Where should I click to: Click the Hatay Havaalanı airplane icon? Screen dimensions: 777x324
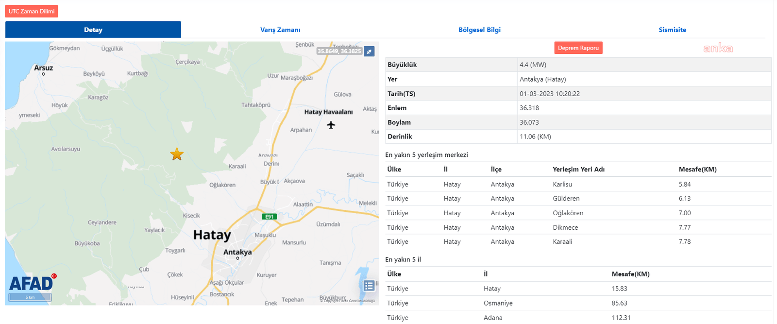pyautogui.click(x=331, y=125)
